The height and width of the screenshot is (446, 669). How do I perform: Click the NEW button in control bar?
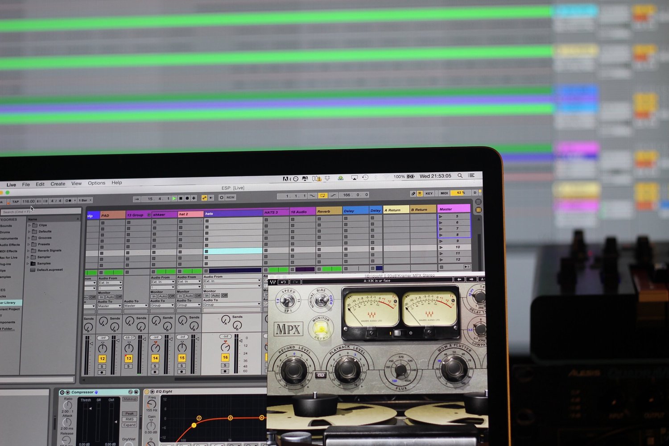click(x=230, y=197)
